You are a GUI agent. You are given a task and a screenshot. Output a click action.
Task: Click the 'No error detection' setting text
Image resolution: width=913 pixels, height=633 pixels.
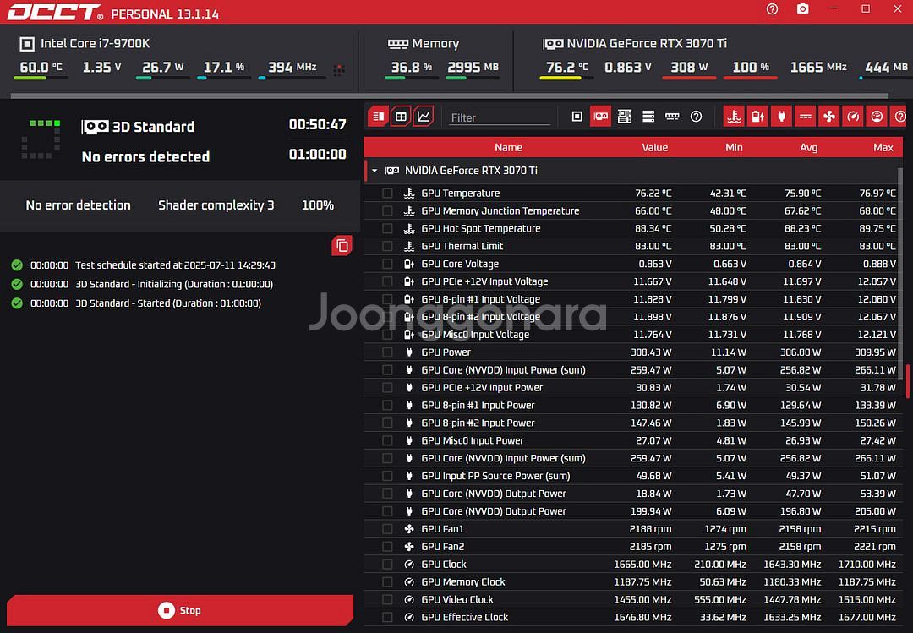click(x=78, y=205)
